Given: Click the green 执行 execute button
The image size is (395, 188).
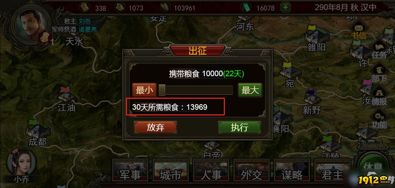Looking at the screenshot, I should click(239, 127).
